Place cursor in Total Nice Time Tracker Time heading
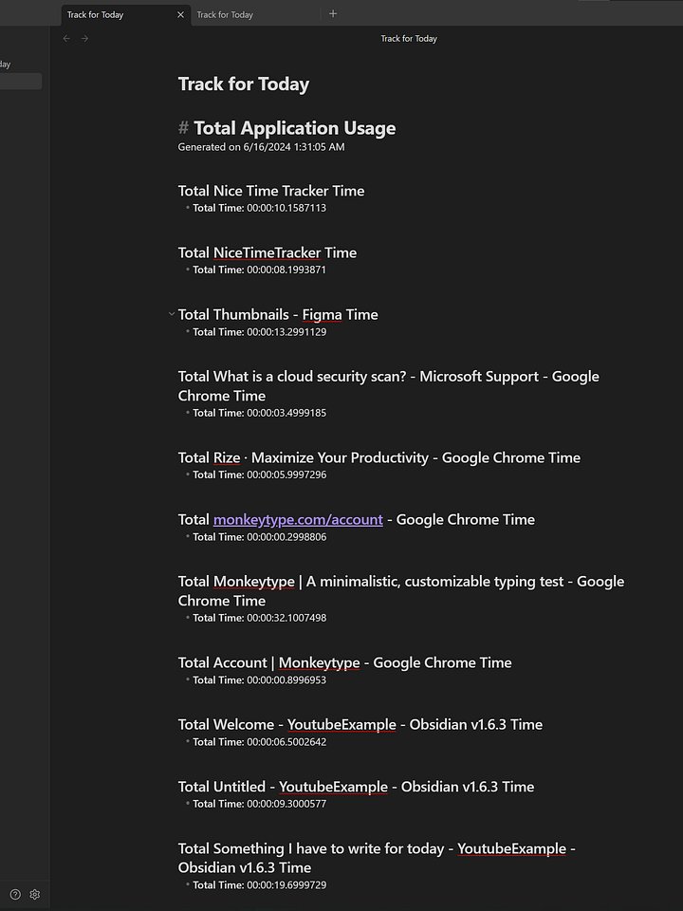This screenshot has height=911, width=683. [271, 191]
